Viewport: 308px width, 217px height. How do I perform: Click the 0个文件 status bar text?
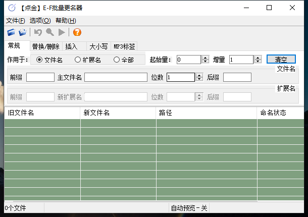click(15, 208)
